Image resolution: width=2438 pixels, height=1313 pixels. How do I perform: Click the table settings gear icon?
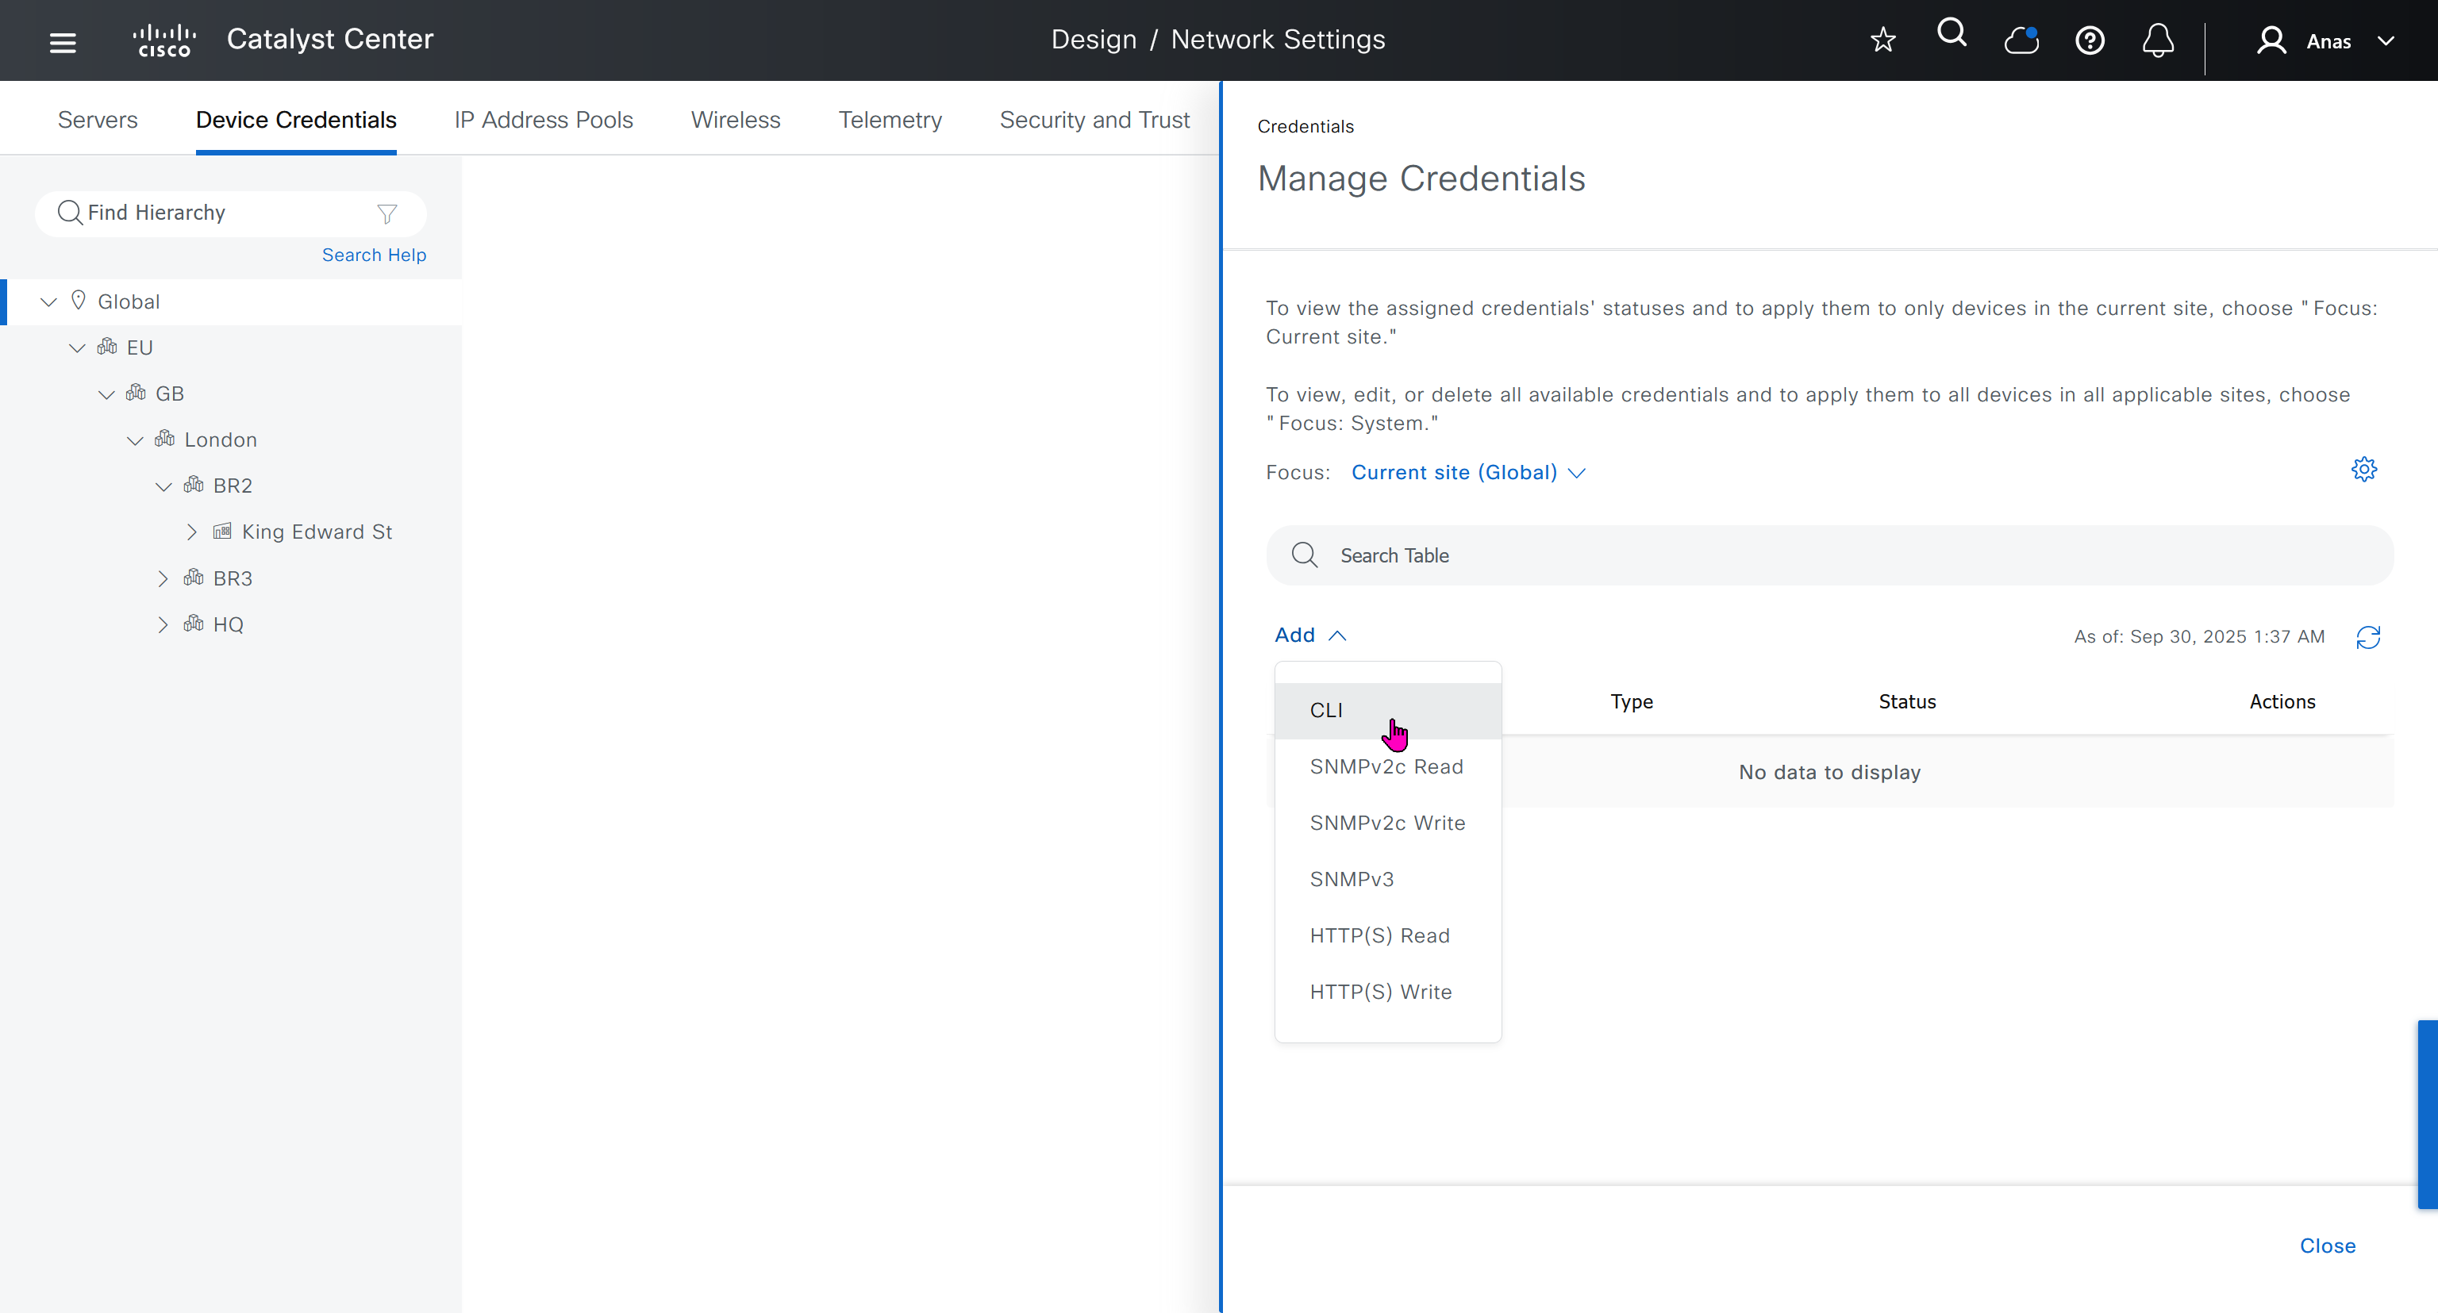coord(2363,469)
